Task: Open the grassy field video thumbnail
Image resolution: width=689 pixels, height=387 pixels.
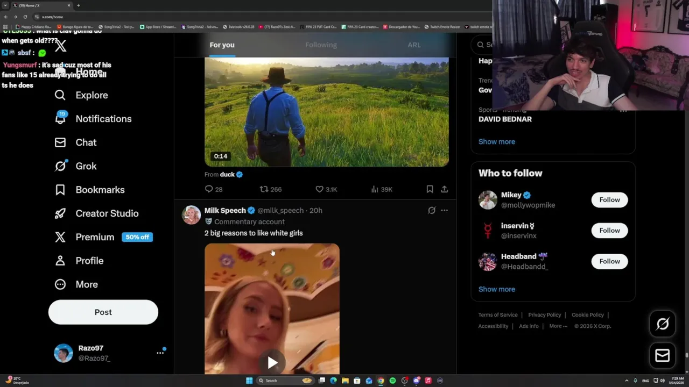Action: 326,112
